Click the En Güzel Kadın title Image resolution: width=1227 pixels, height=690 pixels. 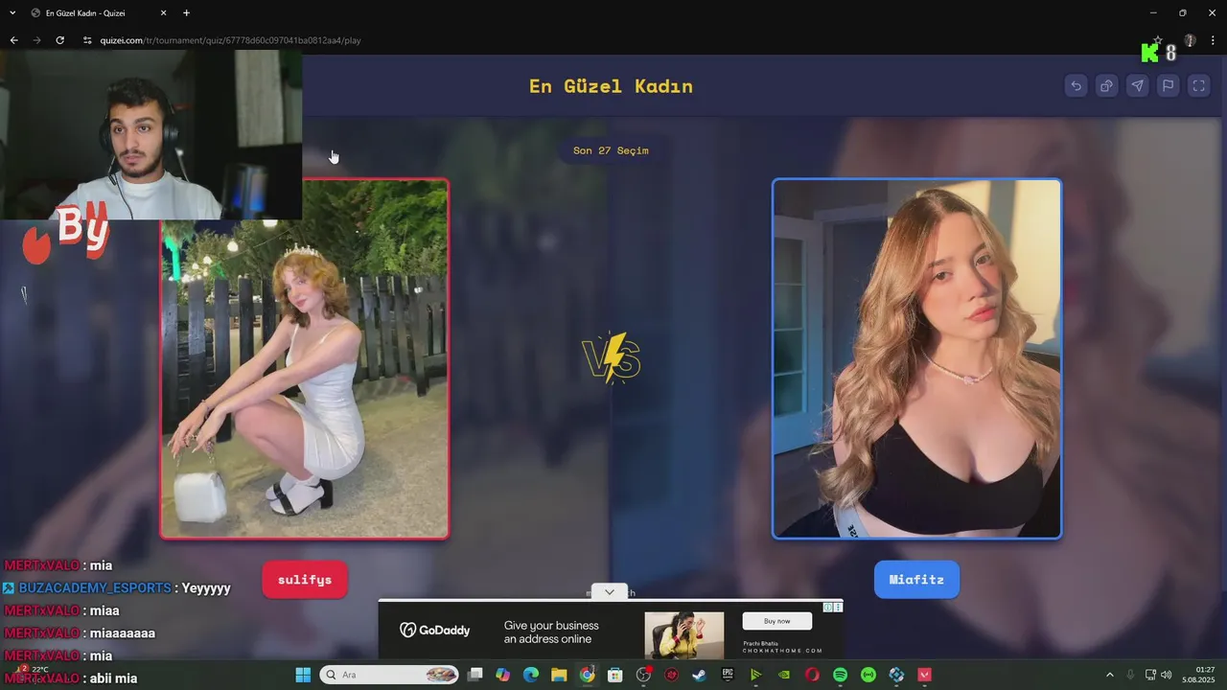tap(611, 86)
